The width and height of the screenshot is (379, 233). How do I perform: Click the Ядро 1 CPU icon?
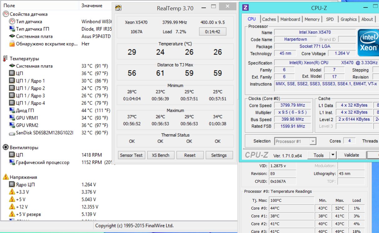(12, 81)
